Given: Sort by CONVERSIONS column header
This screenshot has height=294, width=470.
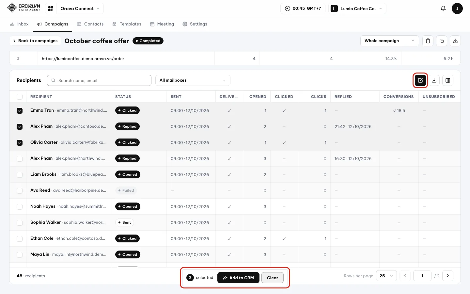Looking at the screenshot, I should click(399, 97).
